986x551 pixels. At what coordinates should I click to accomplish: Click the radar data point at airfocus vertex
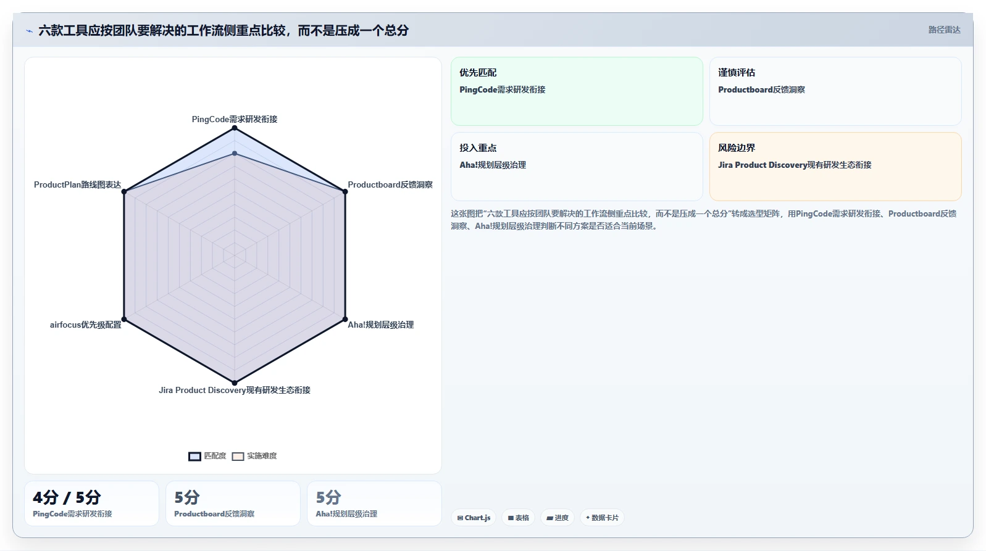click(x=124, y=319)
